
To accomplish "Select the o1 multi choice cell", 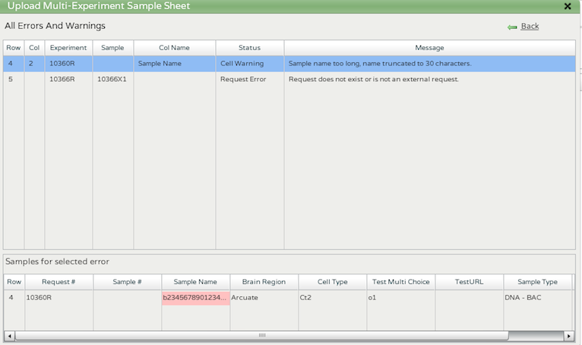I will (401, 298).
